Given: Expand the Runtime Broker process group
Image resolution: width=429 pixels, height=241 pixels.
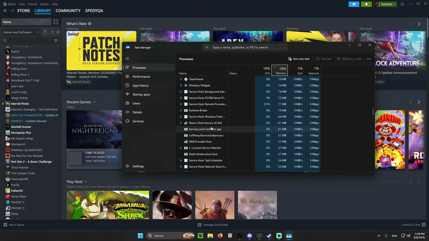Looking at the screenshot, I should (181, 110).
